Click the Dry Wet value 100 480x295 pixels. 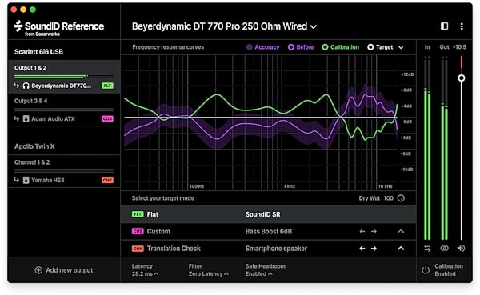click(389, 198)
